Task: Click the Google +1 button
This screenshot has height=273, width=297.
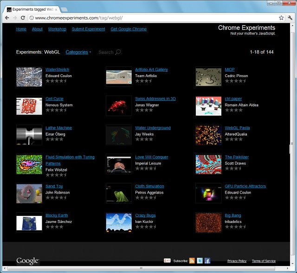Action: [x=167, y=260]
